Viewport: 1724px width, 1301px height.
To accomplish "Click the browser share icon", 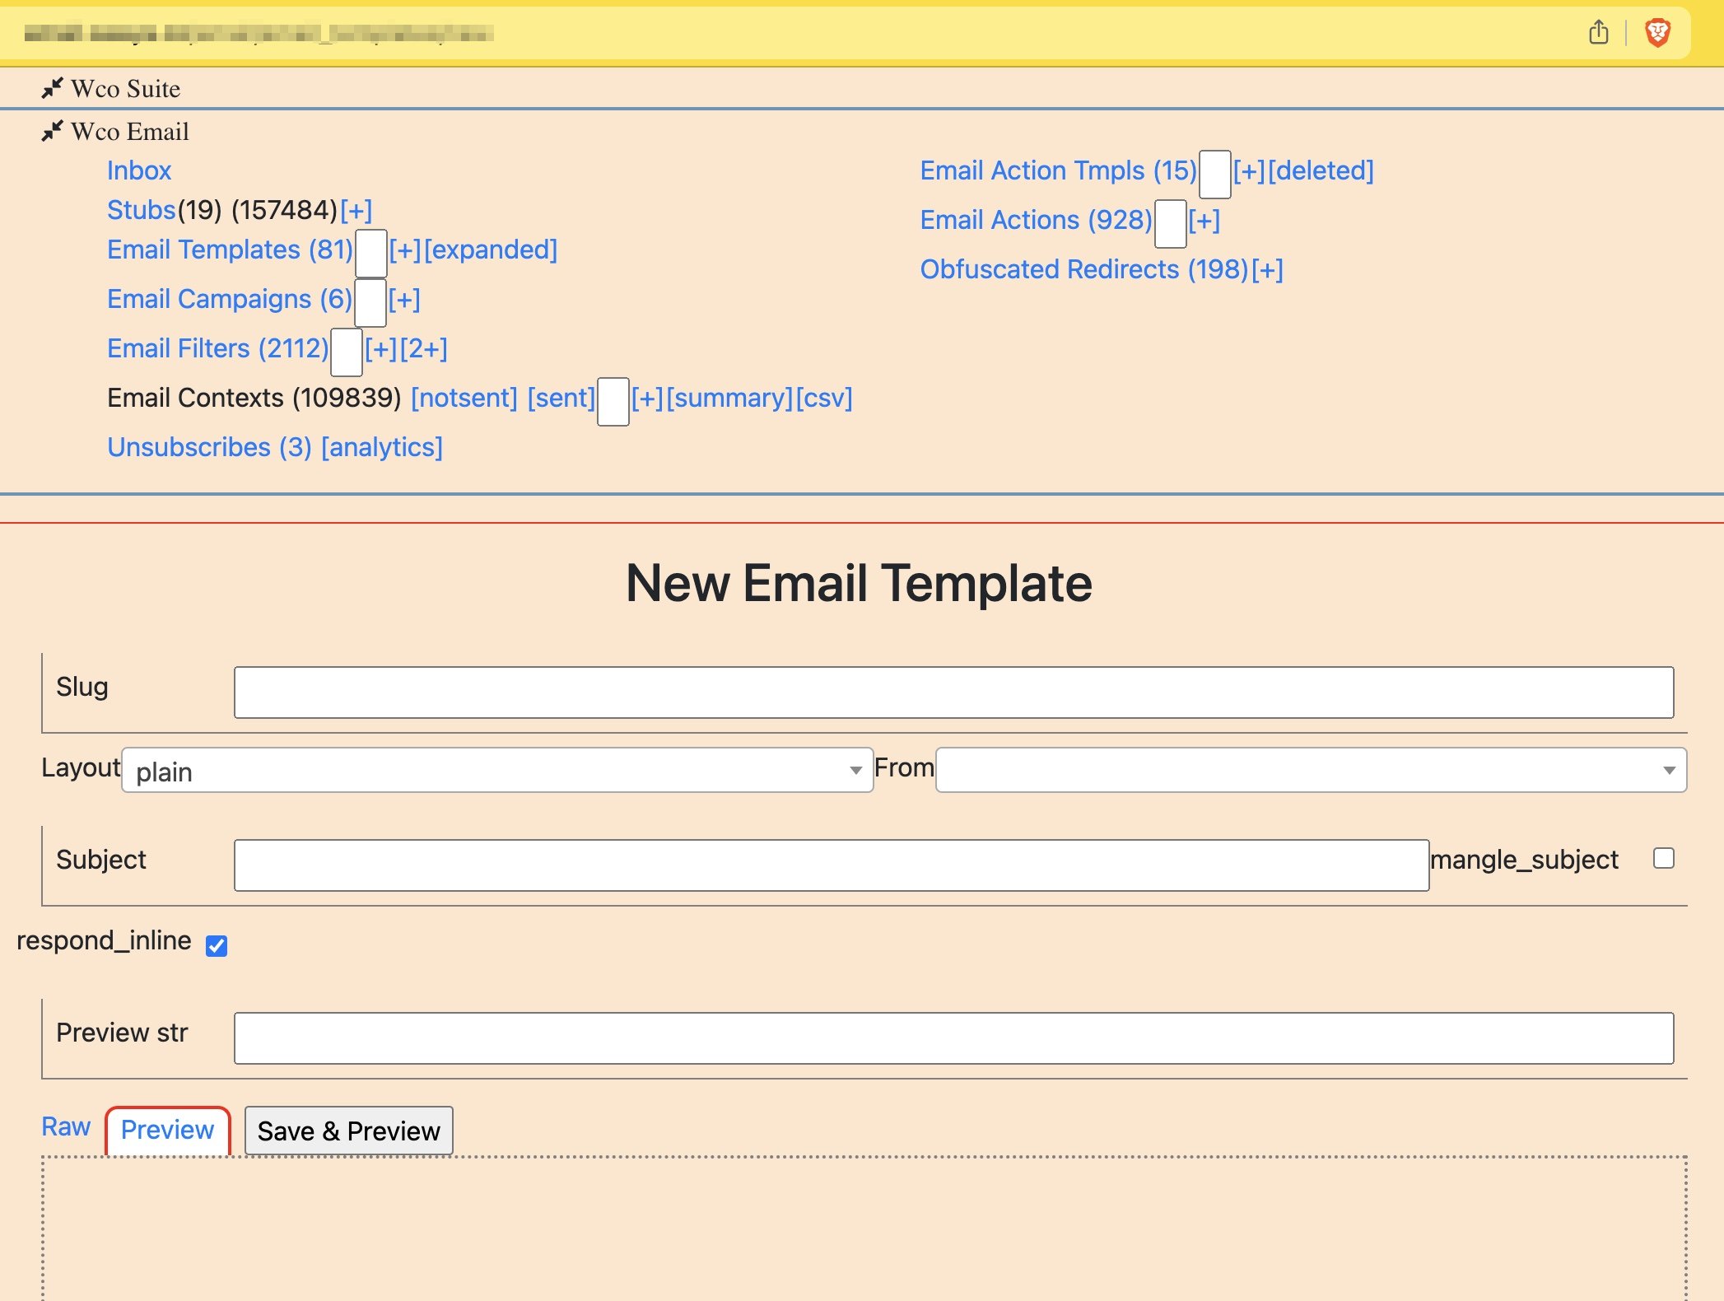I will (x=1599, y=34).
